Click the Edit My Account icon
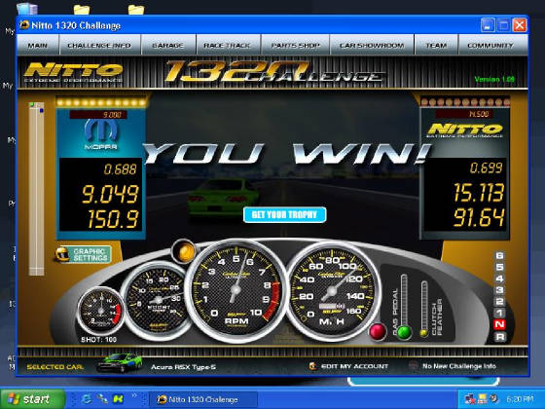The height and width of the screenshot is (409, 545). (312, 366)
